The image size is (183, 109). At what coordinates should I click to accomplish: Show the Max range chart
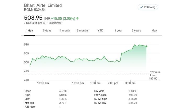(x=154, y=31)
